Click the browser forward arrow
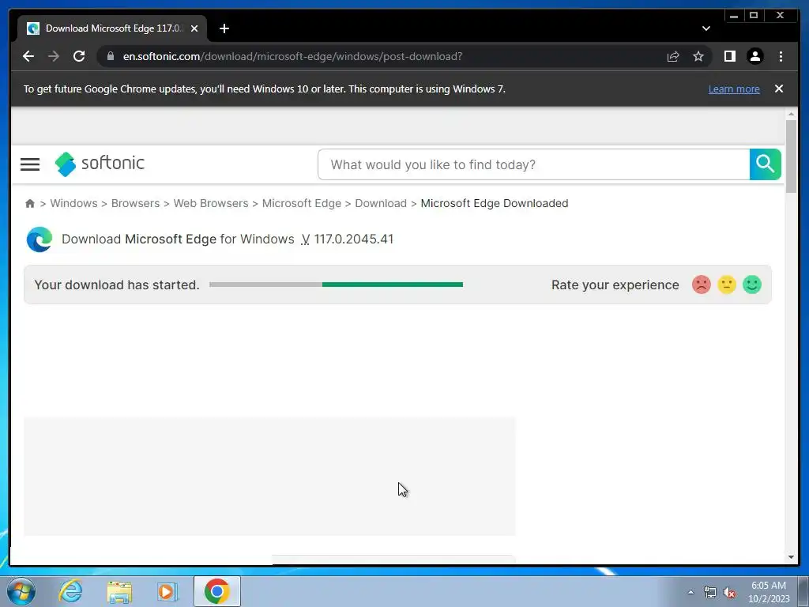The image size is (809, 607). [x=54, y=56]
